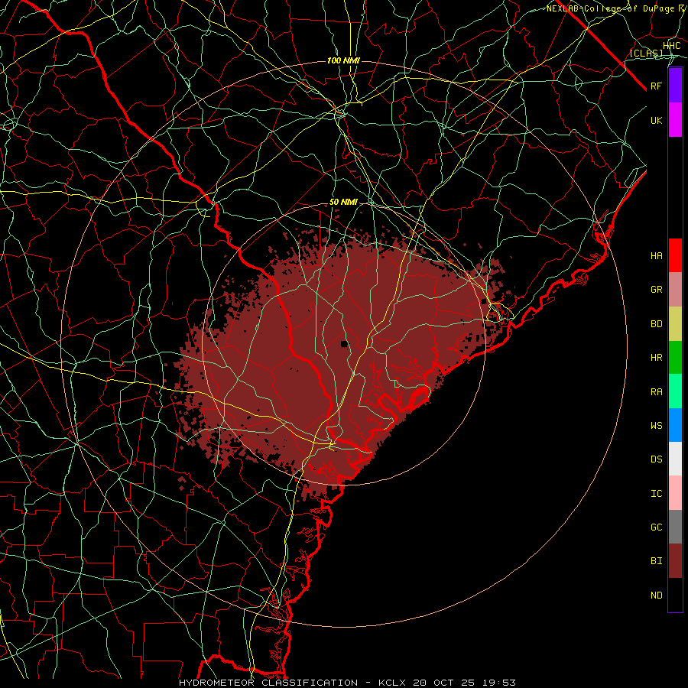
Task: Click the UK magenta legend swatch
Action: point(675,120)
